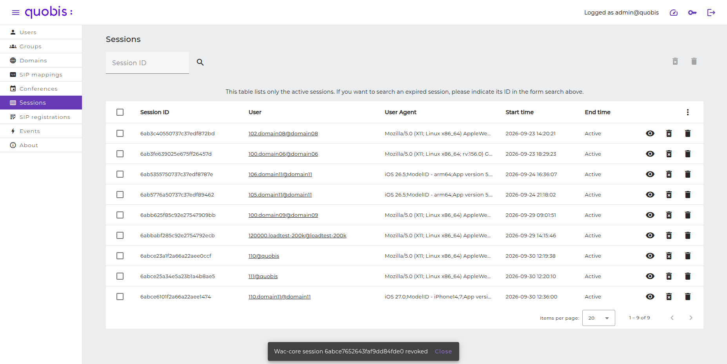The image size is (727, 364).
Task: Delete session of 106.domain11@domain11
Action: (688, 174)
